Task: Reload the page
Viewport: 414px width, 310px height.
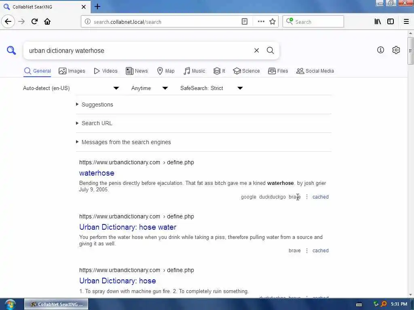Action: click(x=34, y=21)
